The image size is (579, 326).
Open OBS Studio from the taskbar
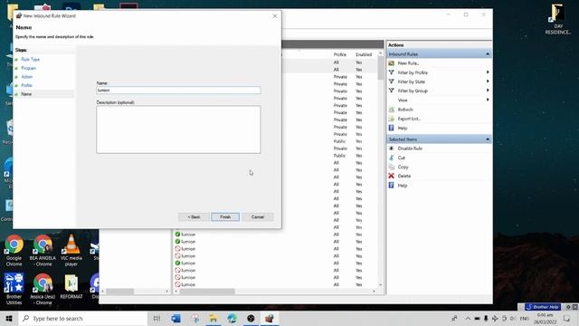tap(251, 318)
